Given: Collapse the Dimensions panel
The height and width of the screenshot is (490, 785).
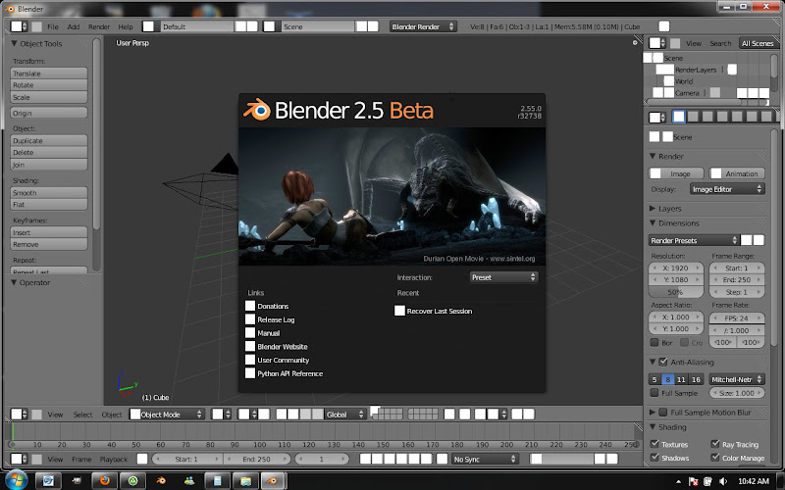Looking at the screenshot, I should click(x=653, y=223).
